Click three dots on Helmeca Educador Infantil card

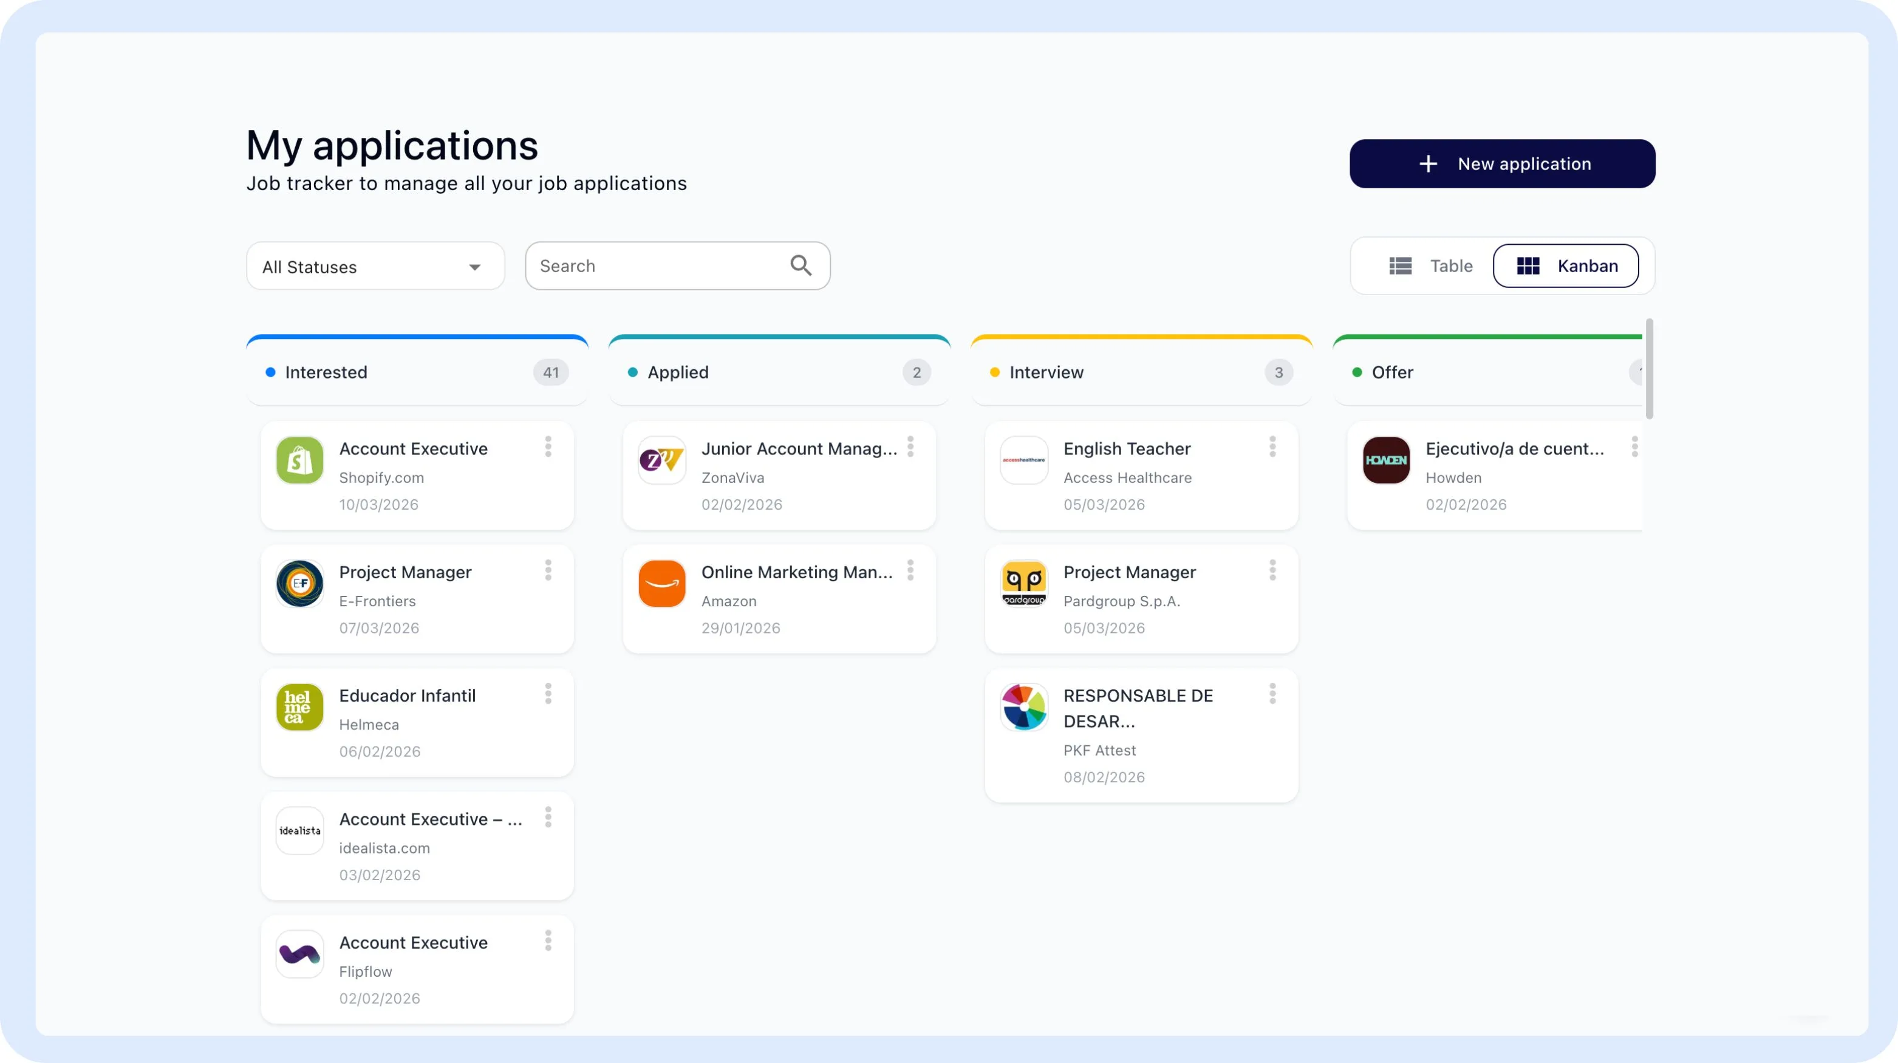point(548,693)
